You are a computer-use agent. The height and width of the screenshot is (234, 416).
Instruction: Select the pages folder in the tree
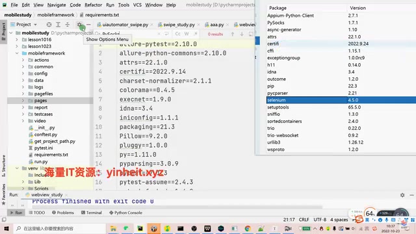(40, 101)
